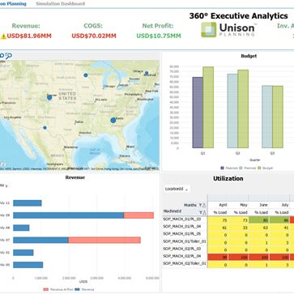Click the revenue warning triangle icon

pos(3,36)
